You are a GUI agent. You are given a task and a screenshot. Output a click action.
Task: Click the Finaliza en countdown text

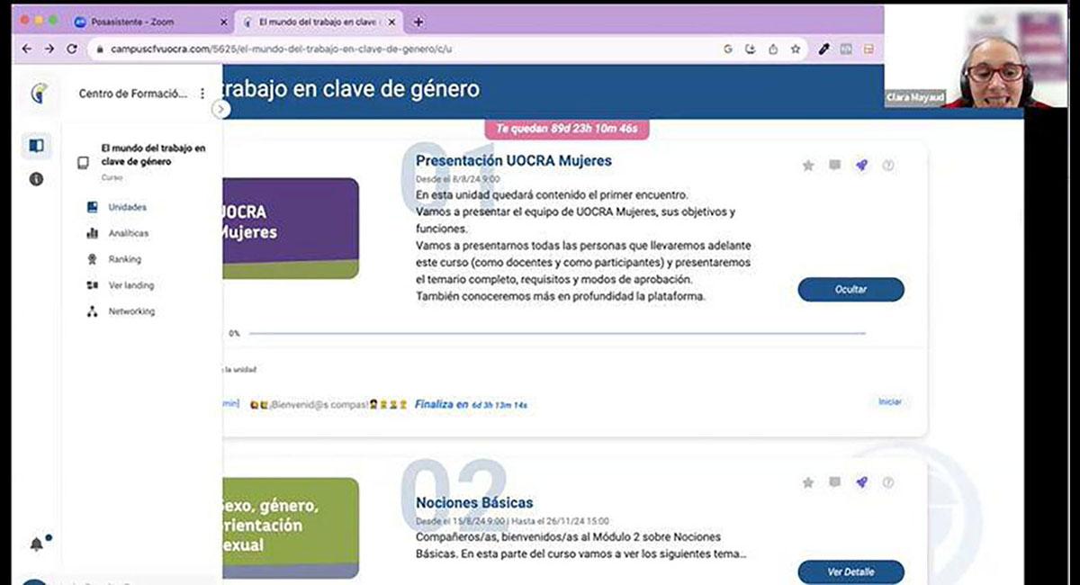pyautogui.click(x=471, y=405)
